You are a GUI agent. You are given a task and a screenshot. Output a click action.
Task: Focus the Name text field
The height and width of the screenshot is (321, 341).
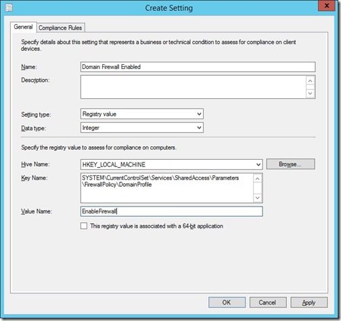[x=198, y=67]
